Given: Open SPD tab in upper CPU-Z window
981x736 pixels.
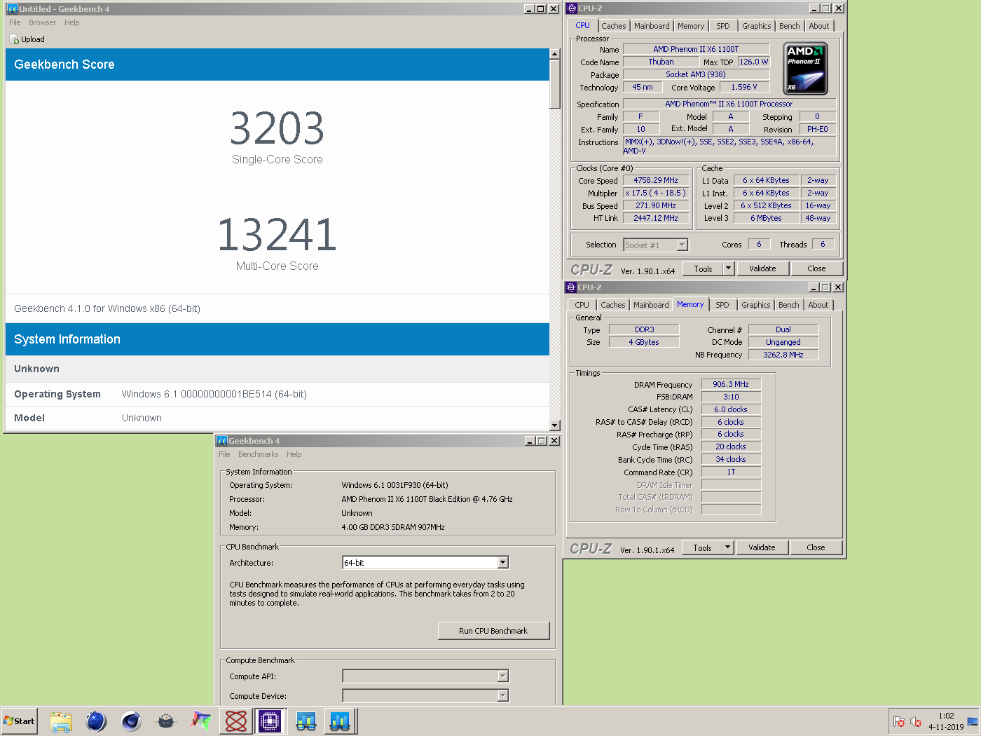Looking at the screenshot, I should coord(723,26).
